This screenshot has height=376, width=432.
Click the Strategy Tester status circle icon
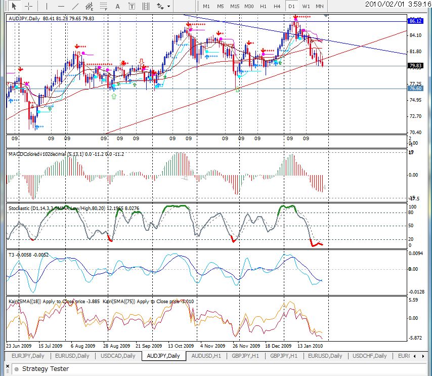coord(17,369)
